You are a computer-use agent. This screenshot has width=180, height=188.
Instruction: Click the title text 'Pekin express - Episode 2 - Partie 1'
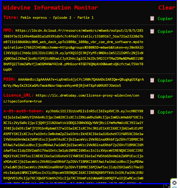click(x=57, y=18)
